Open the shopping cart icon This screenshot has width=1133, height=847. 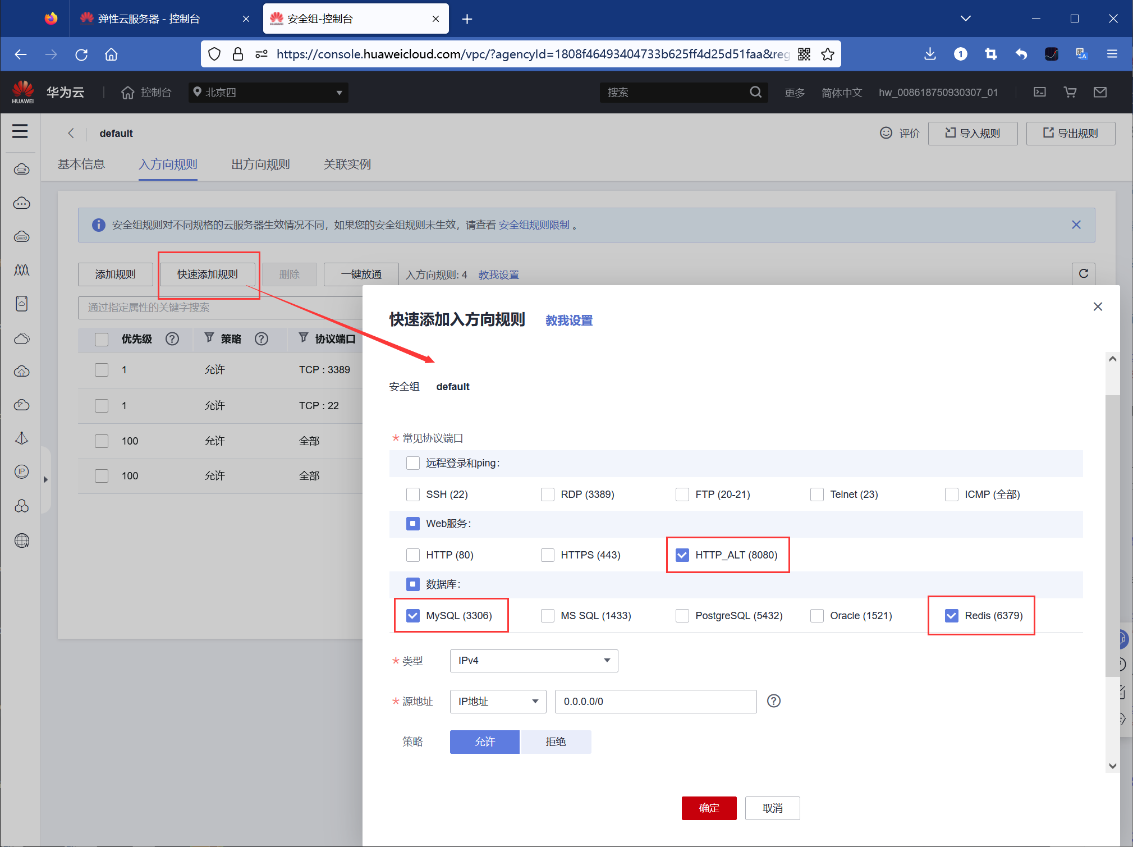click(x=1070, y=92)
